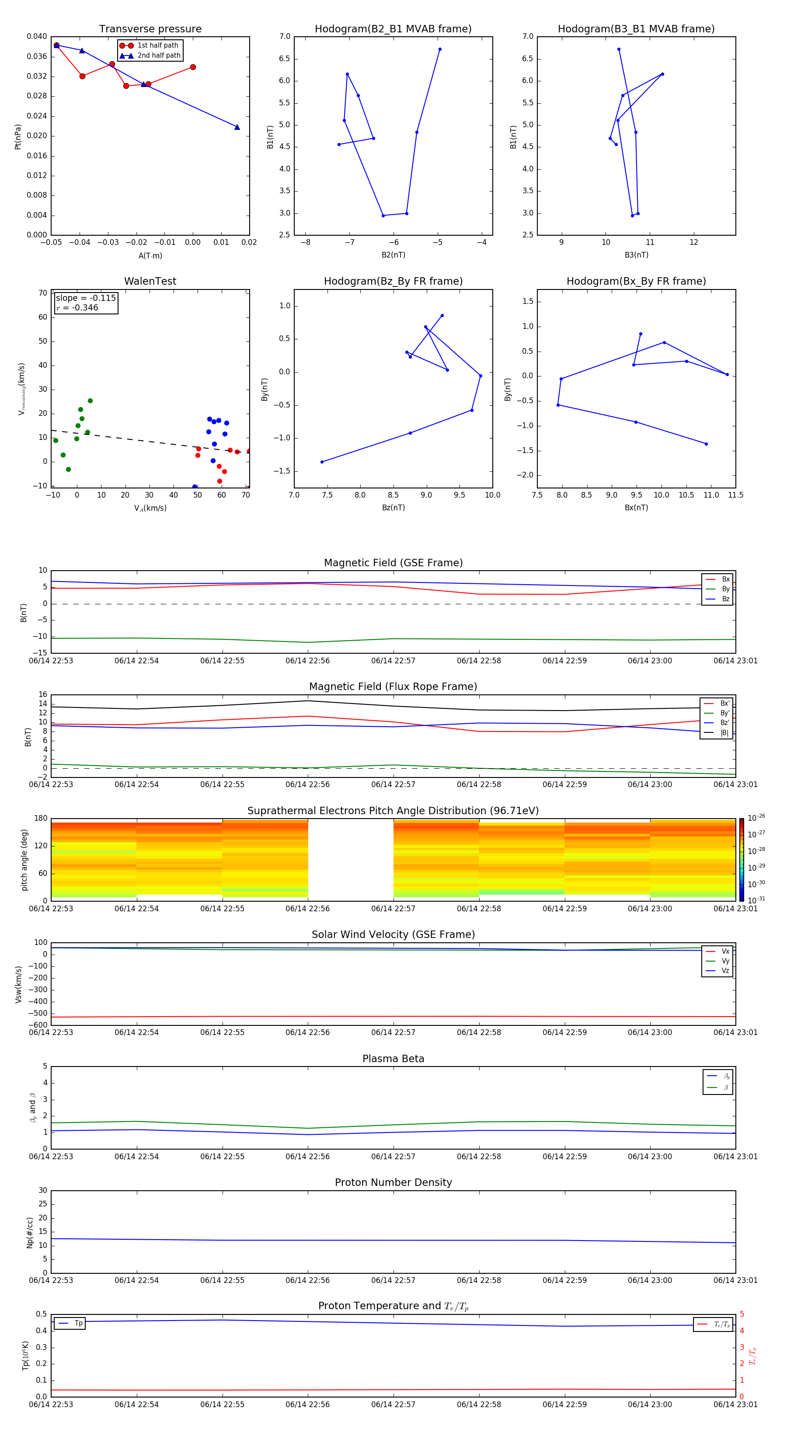Click the "B2(nT)" x-axis label
The image size is (787, 1443).
click(393, 255)
